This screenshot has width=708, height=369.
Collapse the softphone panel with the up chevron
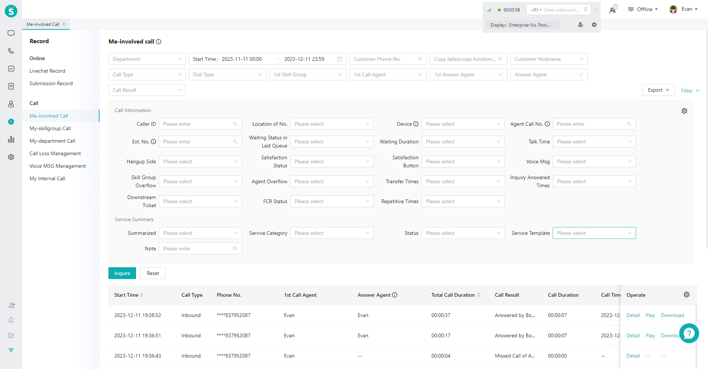(x=596, y=10)
